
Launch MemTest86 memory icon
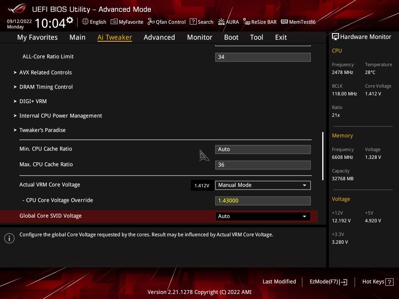pyautogui.click(x=284, y=22)
